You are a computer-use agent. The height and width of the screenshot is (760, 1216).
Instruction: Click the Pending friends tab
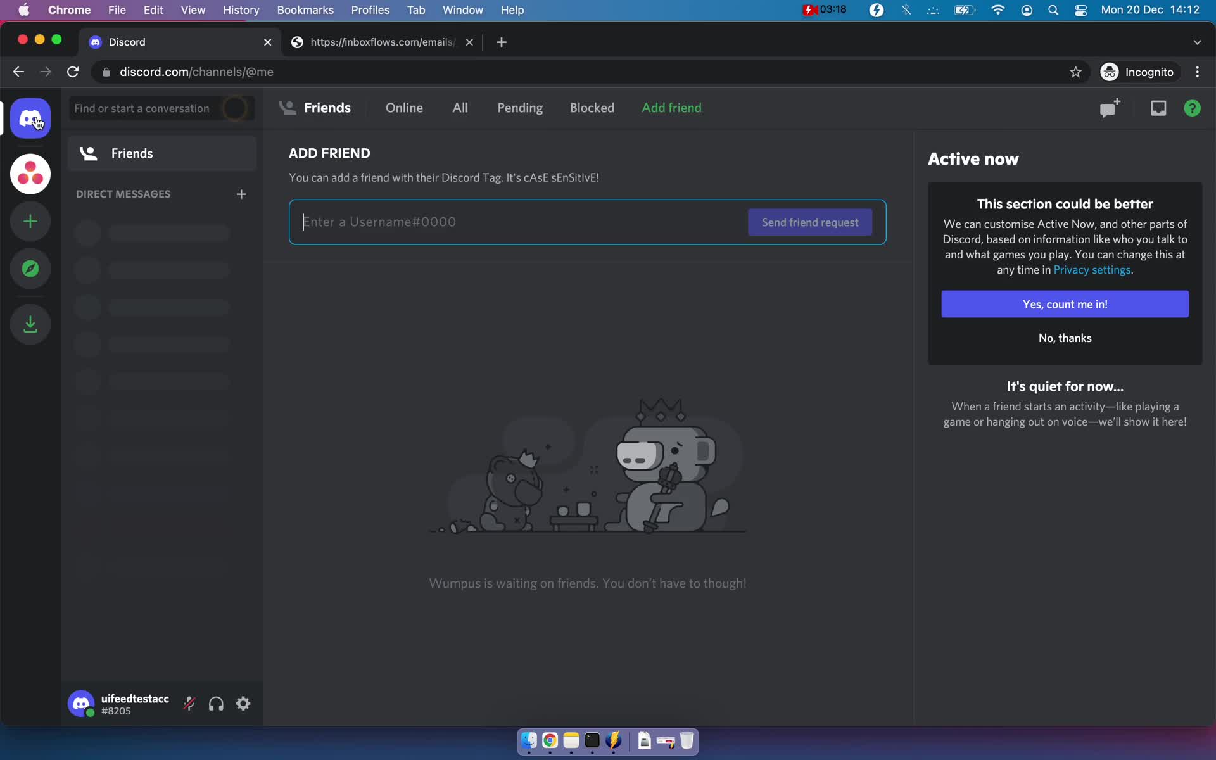pos(520,108)
